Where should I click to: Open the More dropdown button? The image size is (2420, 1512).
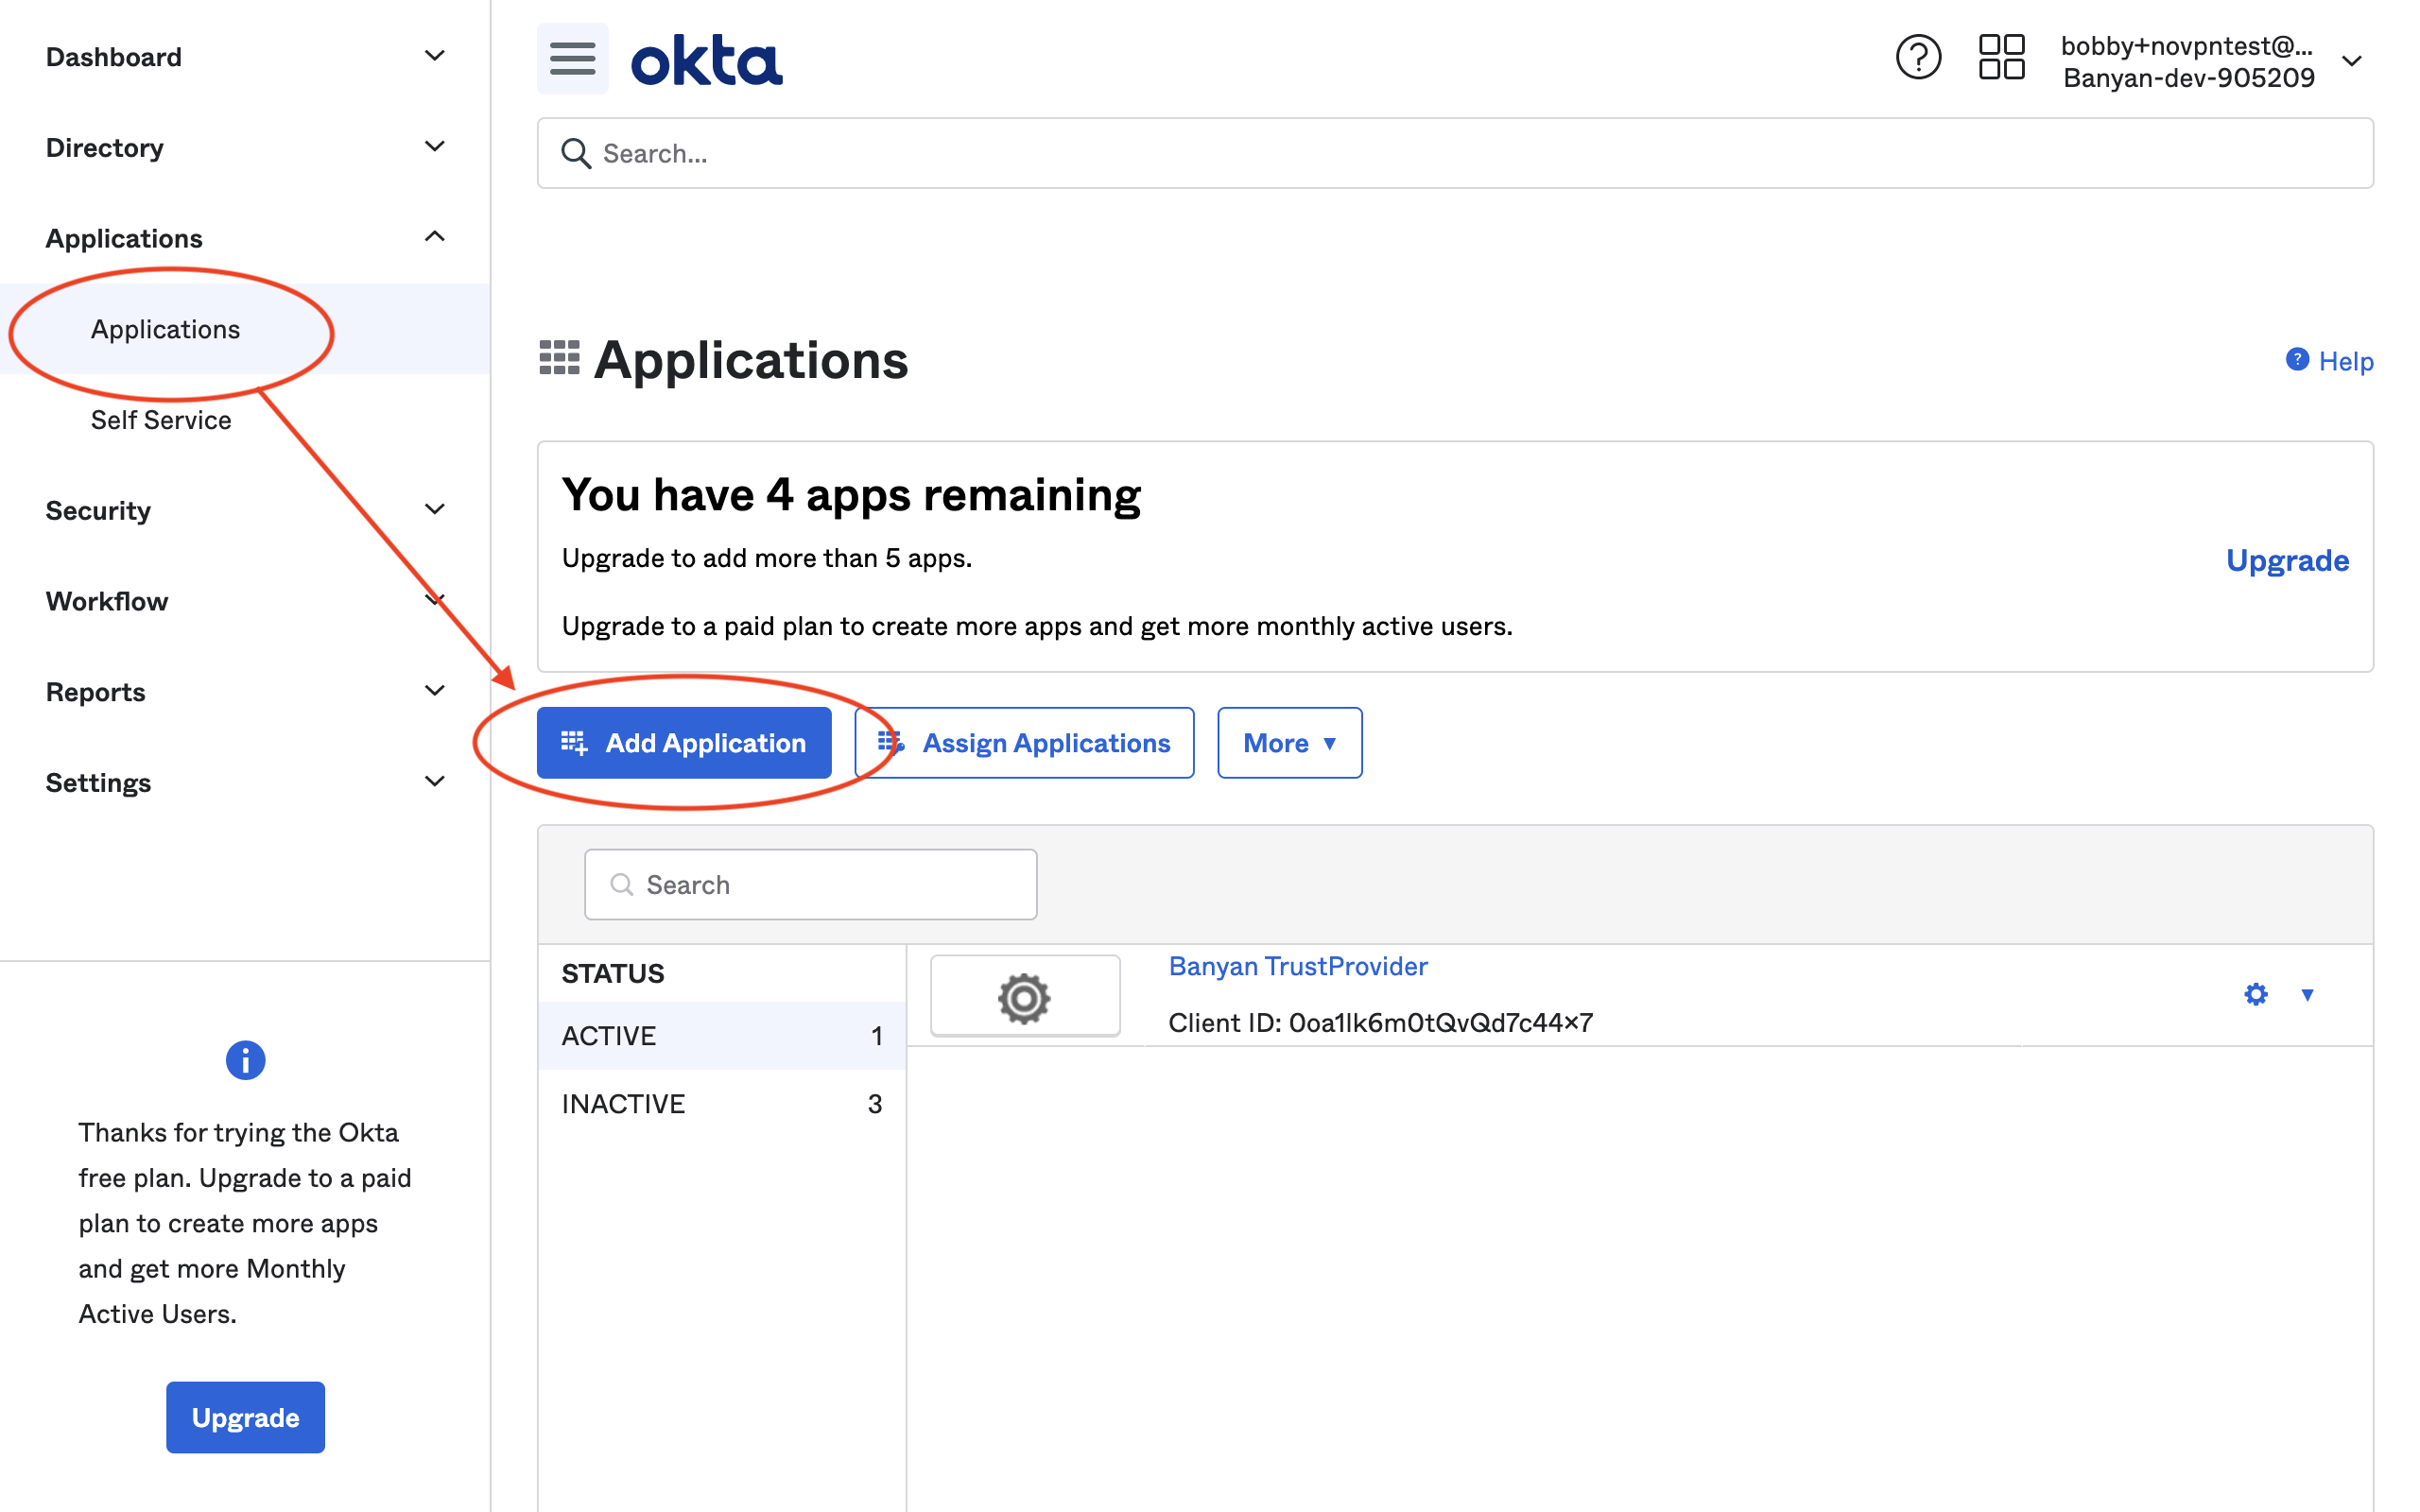[x=1288, y=743]
